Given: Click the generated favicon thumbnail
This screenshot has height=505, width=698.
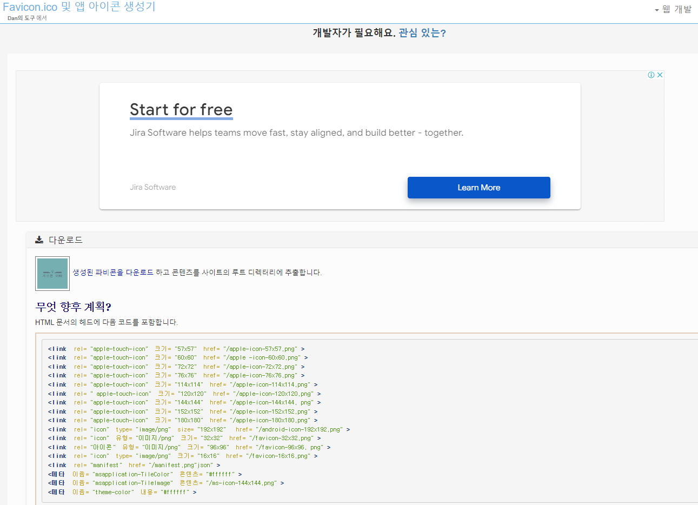Looking at the screenshot, I should tap(52, 274).
